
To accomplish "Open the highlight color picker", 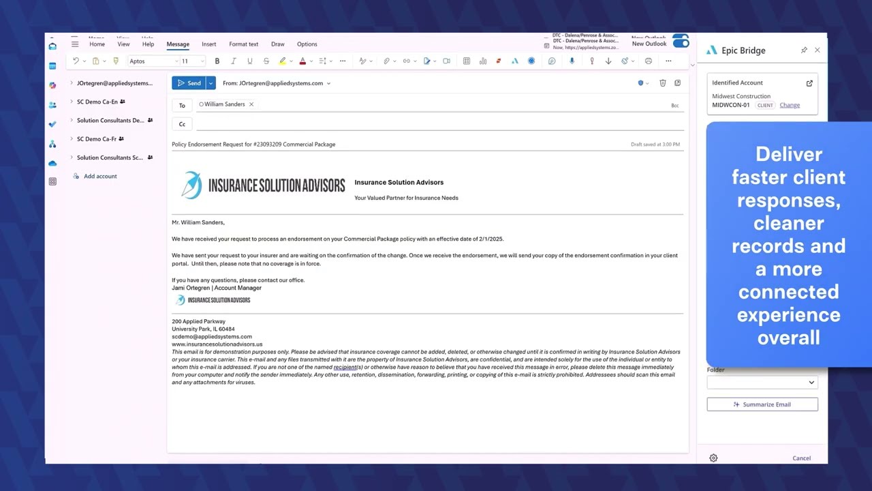I will pyautogui.click(x=291, y=61).
